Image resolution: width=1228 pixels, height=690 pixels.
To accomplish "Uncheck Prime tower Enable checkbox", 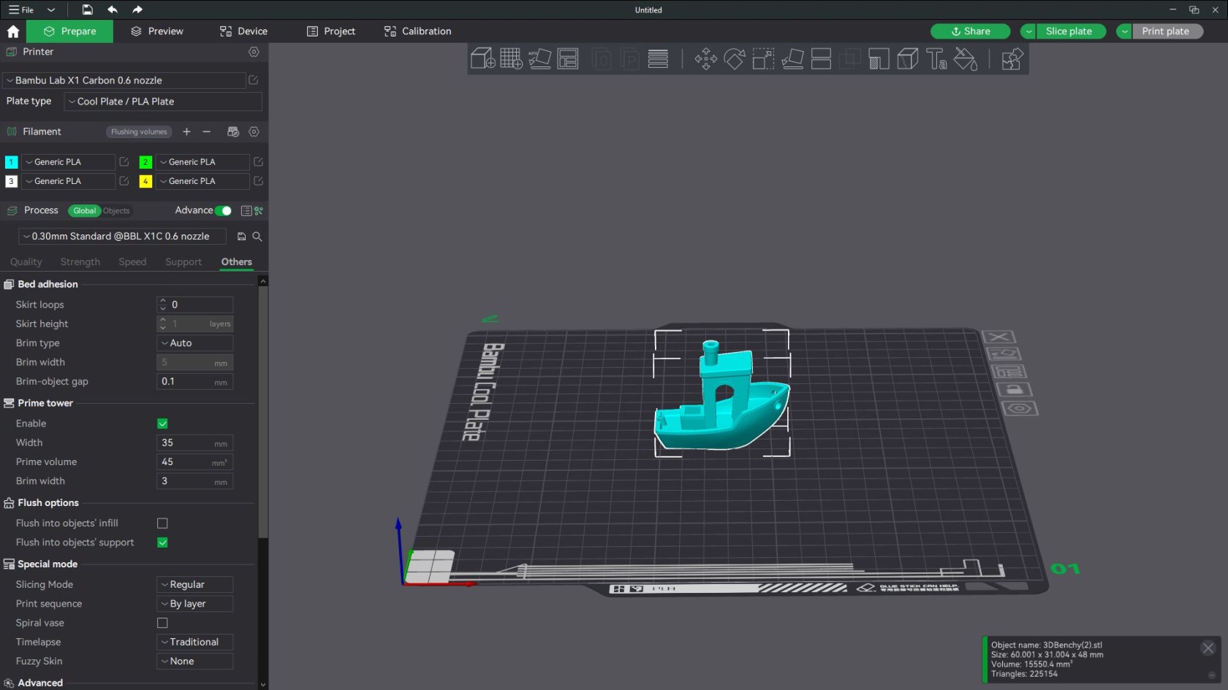I will click(162, 423).
